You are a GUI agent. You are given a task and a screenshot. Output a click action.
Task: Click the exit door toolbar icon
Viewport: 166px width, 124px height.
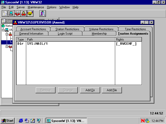[43, 13]
